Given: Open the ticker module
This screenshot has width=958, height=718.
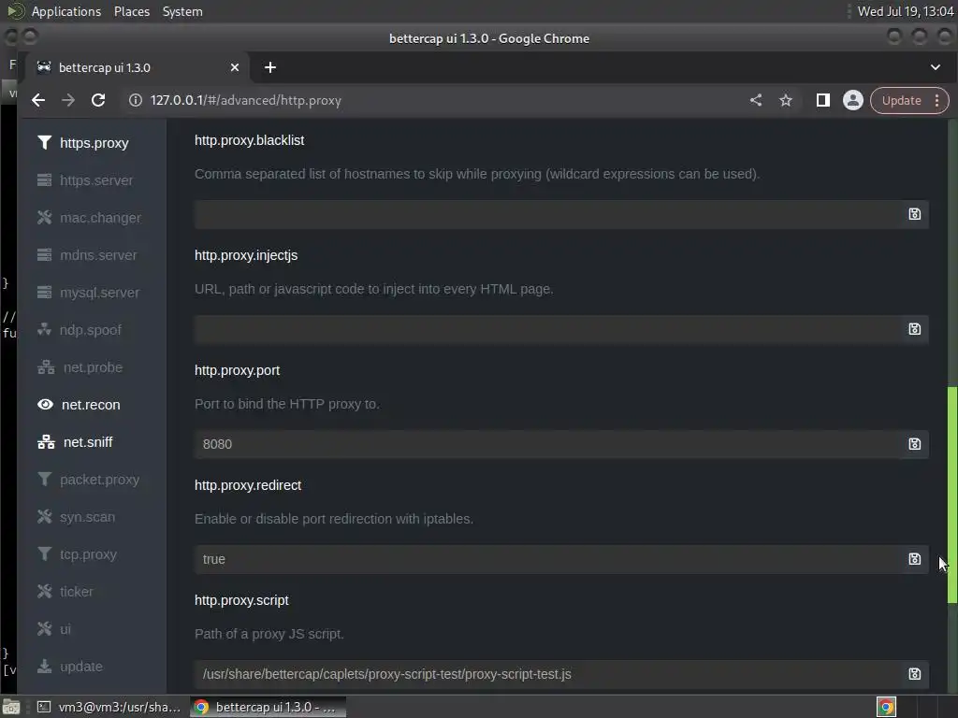Looking at the screenshot, I should pyautogui.click(x=77, y=592).
